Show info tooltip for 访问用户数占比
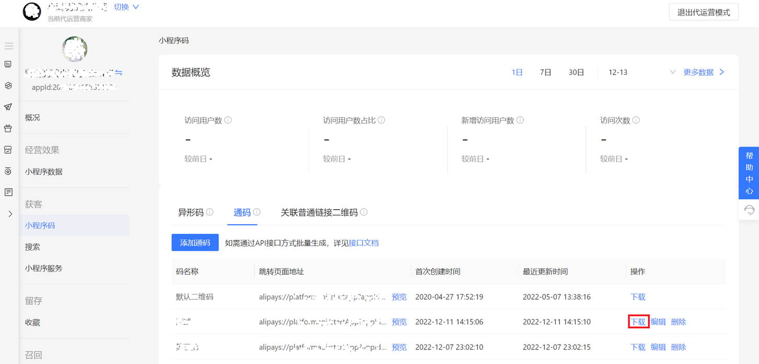Image resolution: width=759 pixels, height=364 pixels. 381,120
